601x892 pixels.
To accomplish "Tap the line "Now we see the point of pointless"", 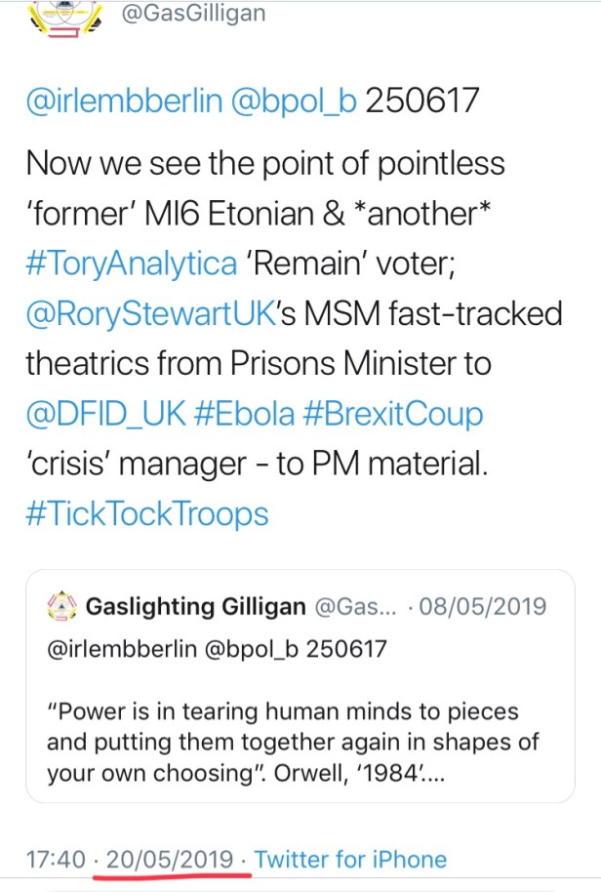I will (x=265, y=161).
